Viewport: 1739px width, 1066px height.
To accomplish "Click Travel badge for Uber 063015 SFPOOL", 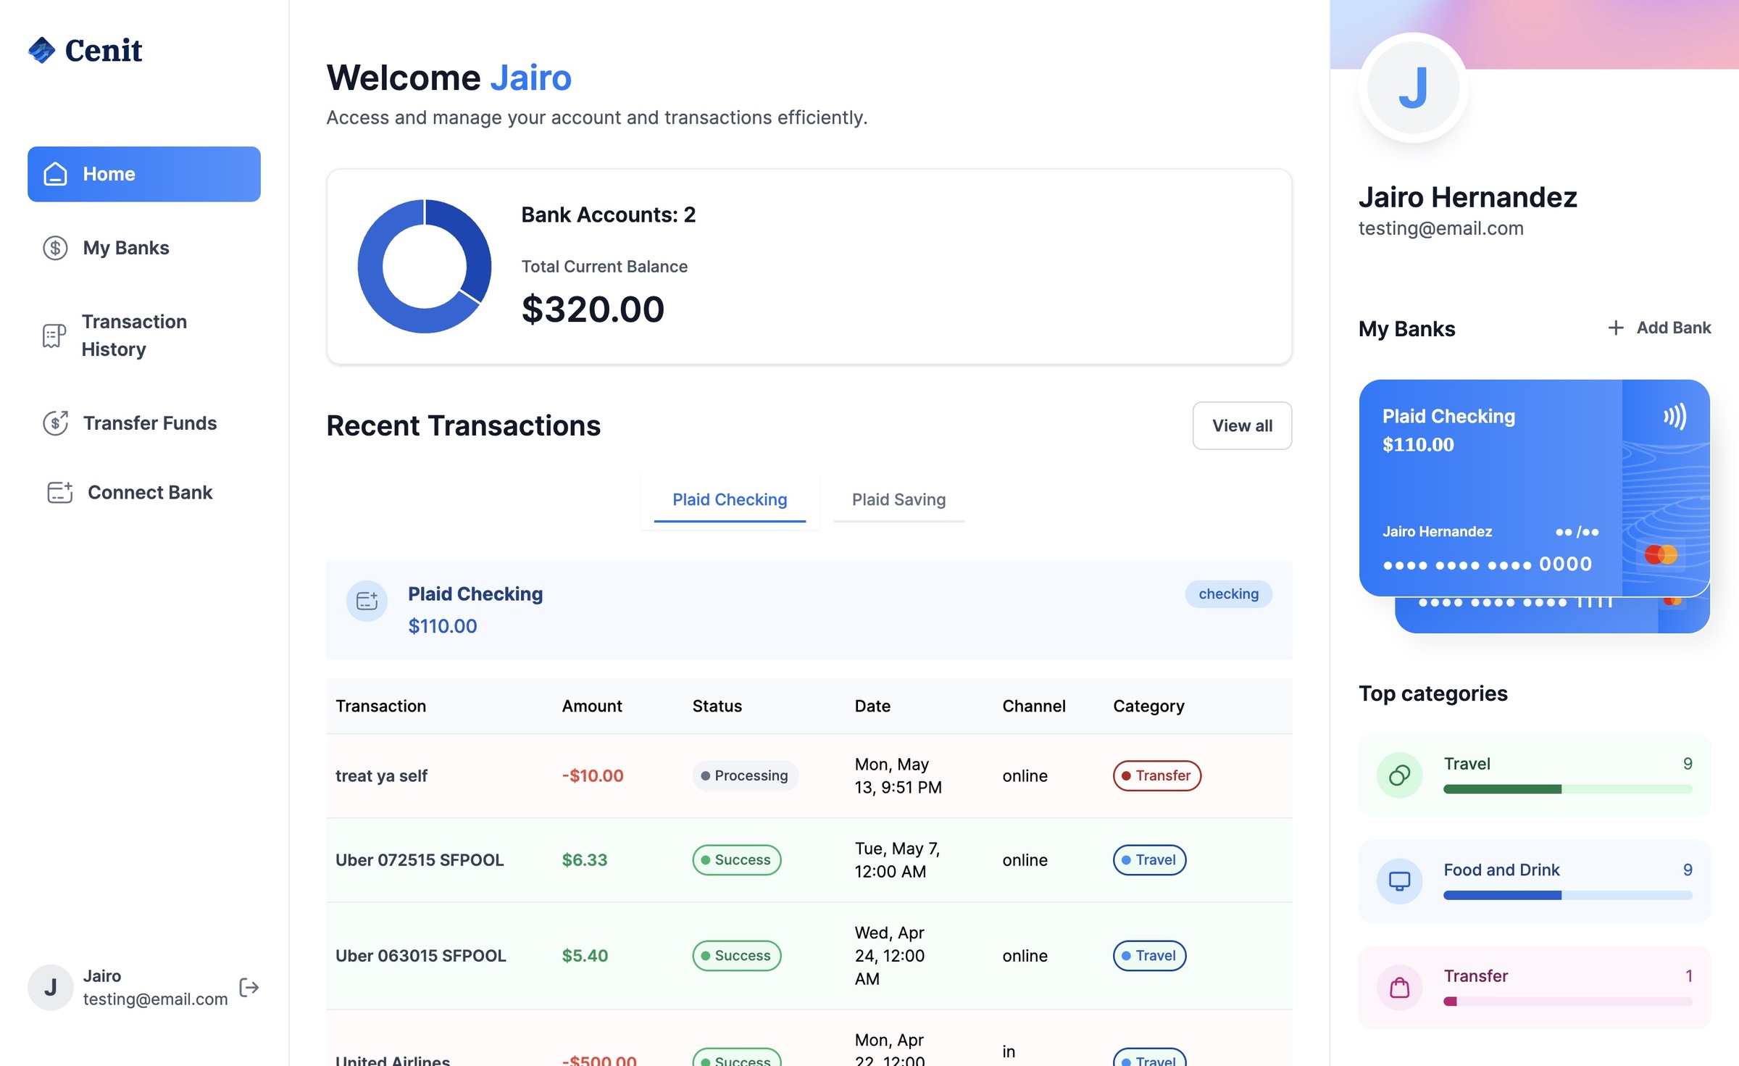I will coord(1149,955).
